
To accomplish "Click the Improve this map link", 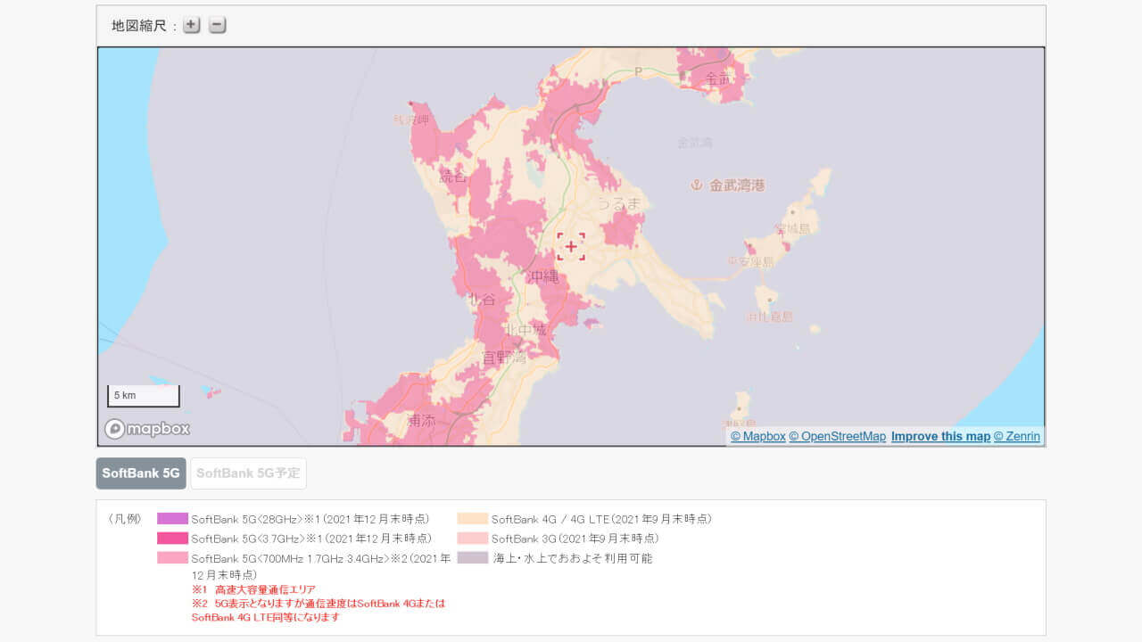I will click(x=940, y=436).
